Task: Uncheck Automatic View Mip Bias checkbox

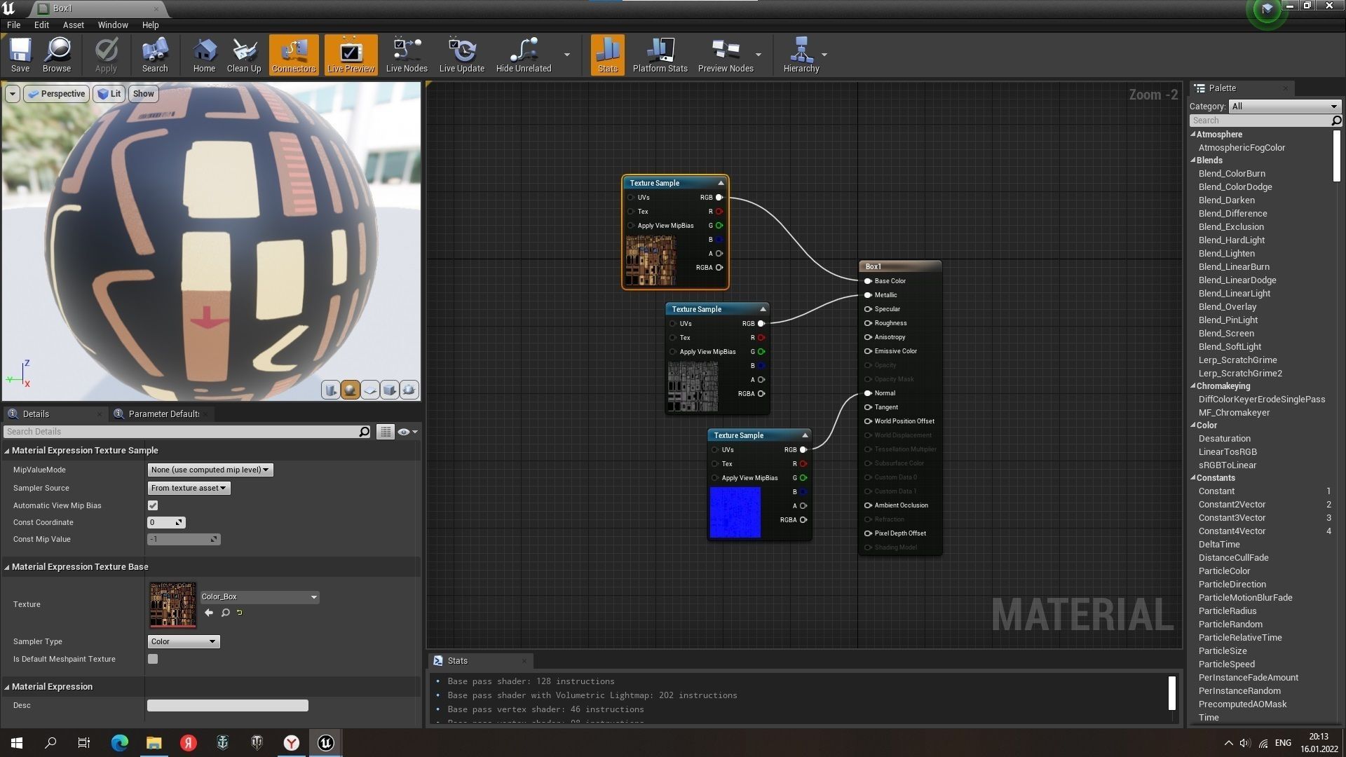Action: point(153,505)
